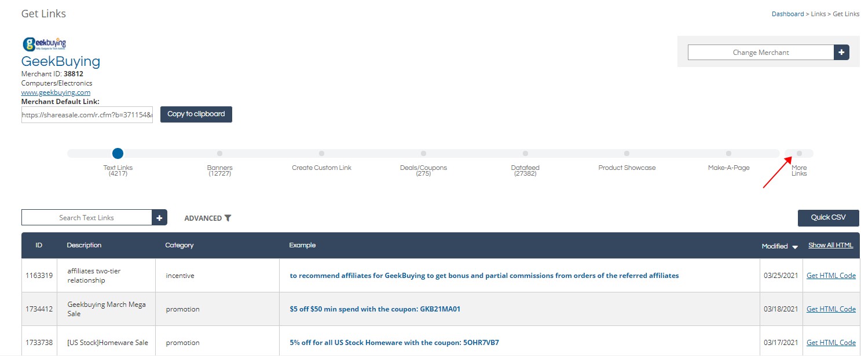Select the Text Links step

(x=118, y=153)
